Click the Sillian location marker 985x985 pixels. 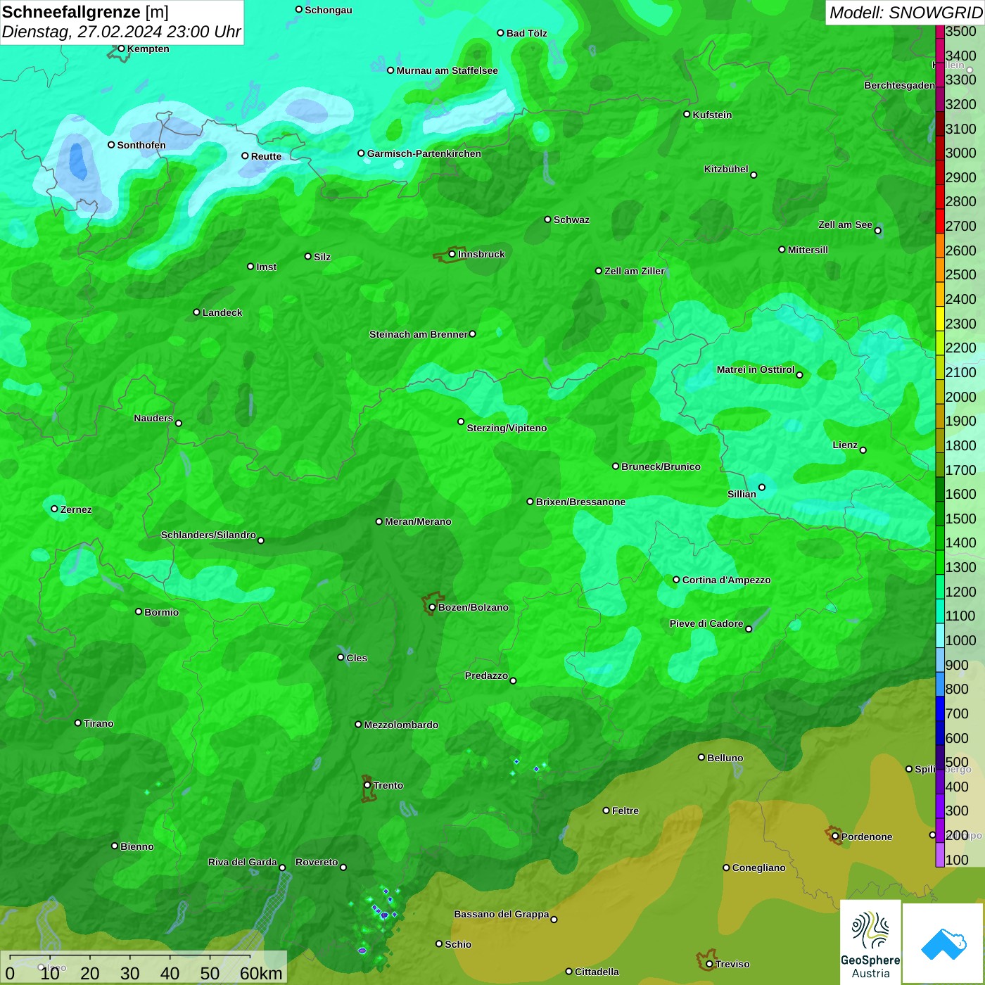[x=761, y=487]
